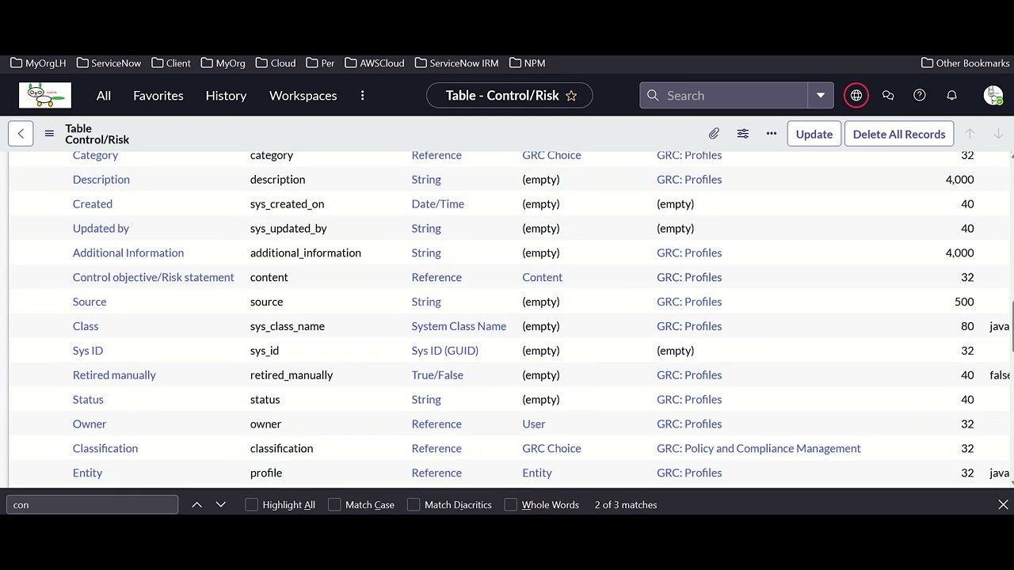
Task: Click the find-in-page text field
Action: 93,504
